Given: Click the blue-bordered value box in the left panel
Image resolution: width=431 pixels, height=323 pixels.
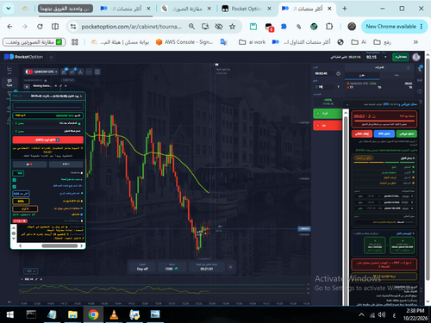Looking at the screenshot, I should tap(21, 194).
